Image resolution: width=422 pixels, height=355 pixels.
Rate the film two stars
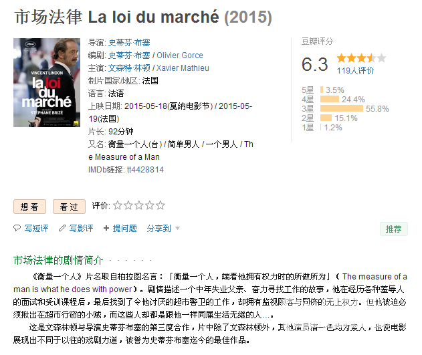click(x=128, y=205)
